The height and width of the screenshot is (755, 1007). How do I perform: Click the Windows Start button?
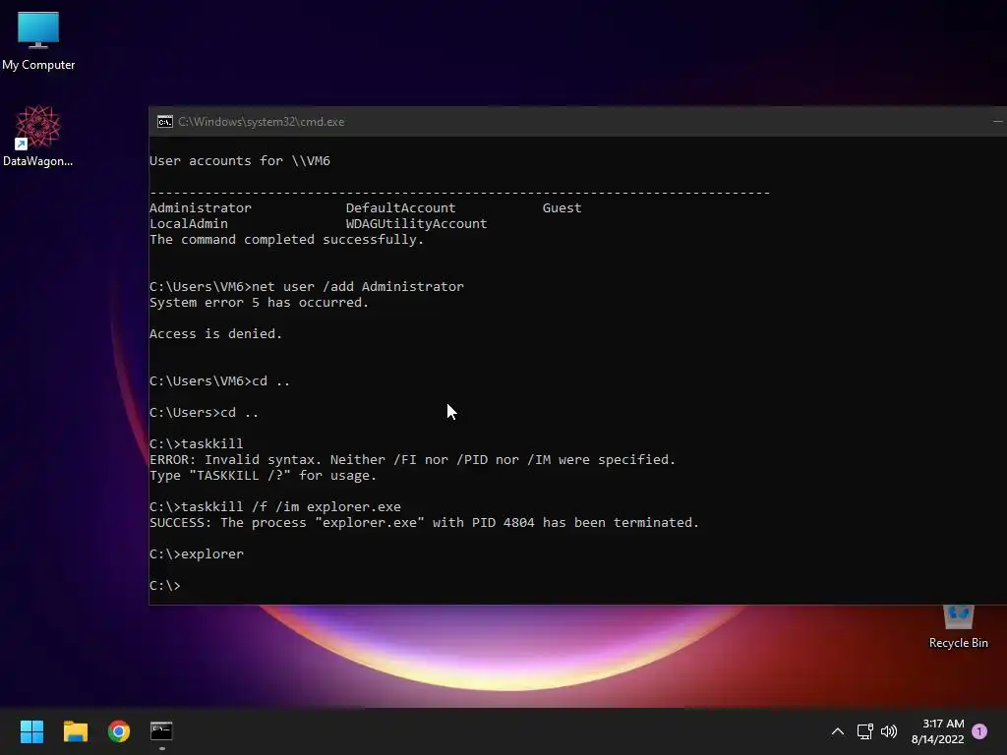31,731
